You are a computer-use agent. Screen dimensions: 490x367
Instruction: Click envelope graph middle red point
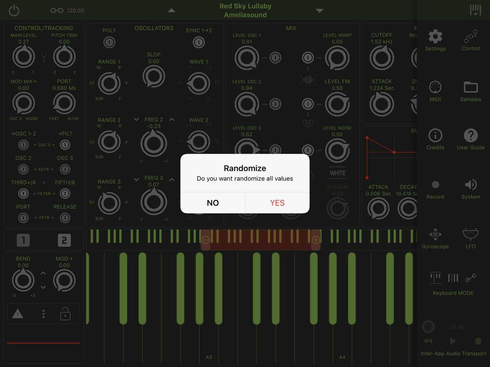pyautogui.click(x=394, y=152)
